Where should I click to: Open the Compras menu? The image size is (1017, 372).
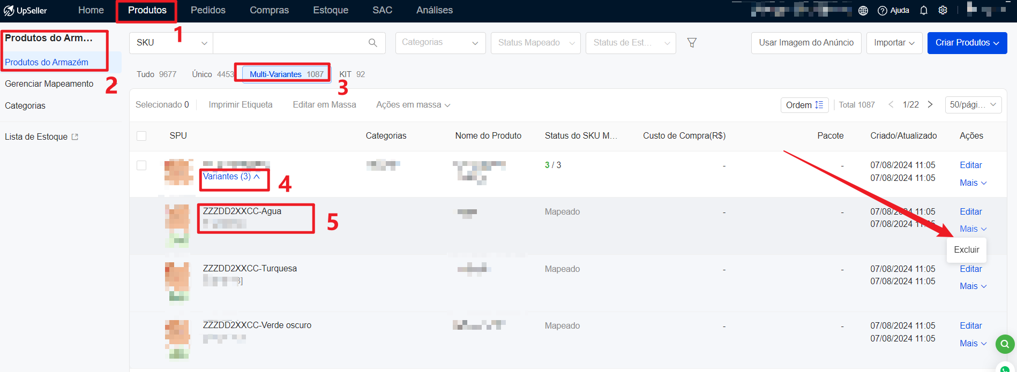click(269, 10)
